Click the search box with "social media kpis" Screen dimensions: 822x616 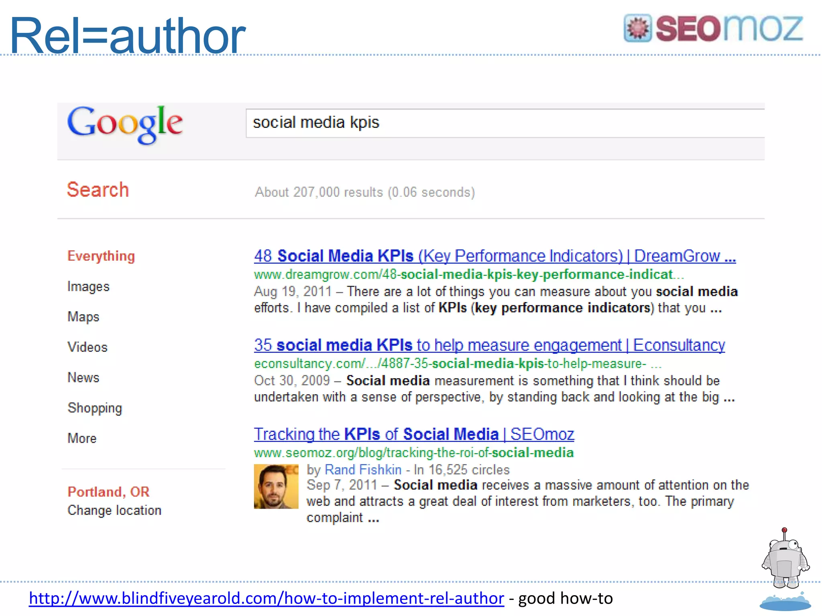tap(505, 123)
